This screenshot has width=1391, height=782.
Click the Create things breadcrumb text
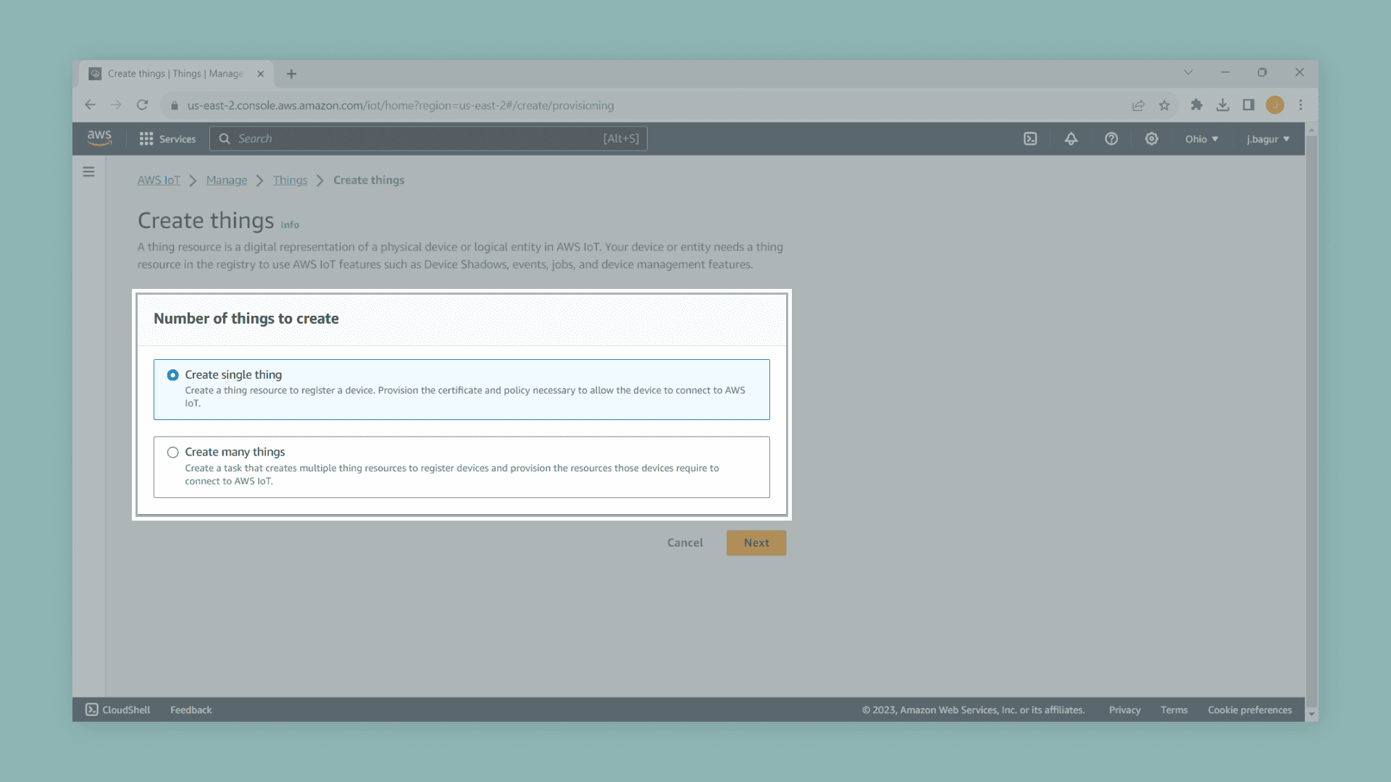coord(369,180)
